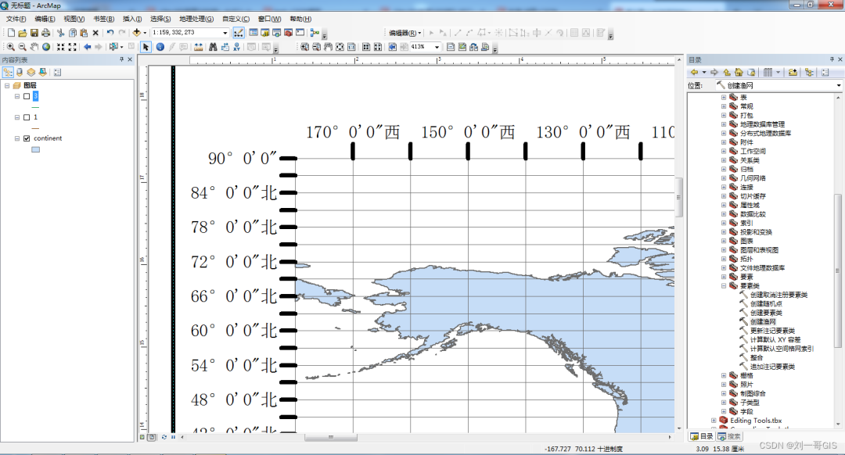
Task: Click the Add Data icon
Action: click(137, 33)
